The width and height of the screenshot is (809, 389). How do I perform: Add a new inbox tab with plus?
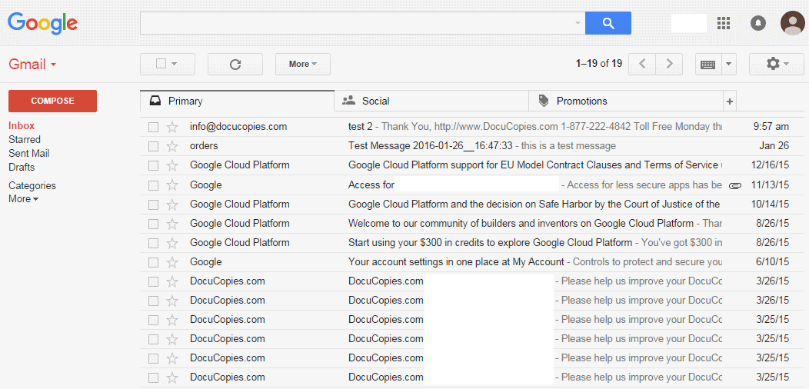tap(730, 101)
